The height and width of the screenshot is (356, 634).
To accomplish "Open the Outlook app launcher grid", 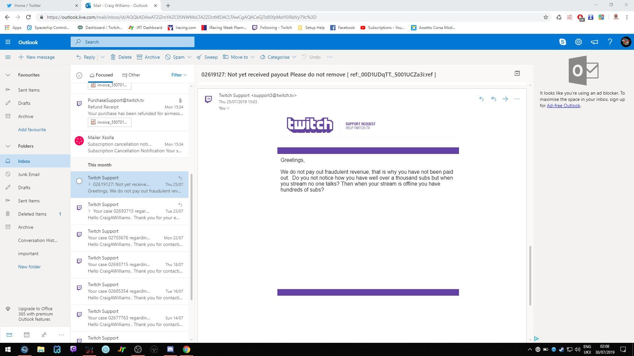I will [8, 42].
